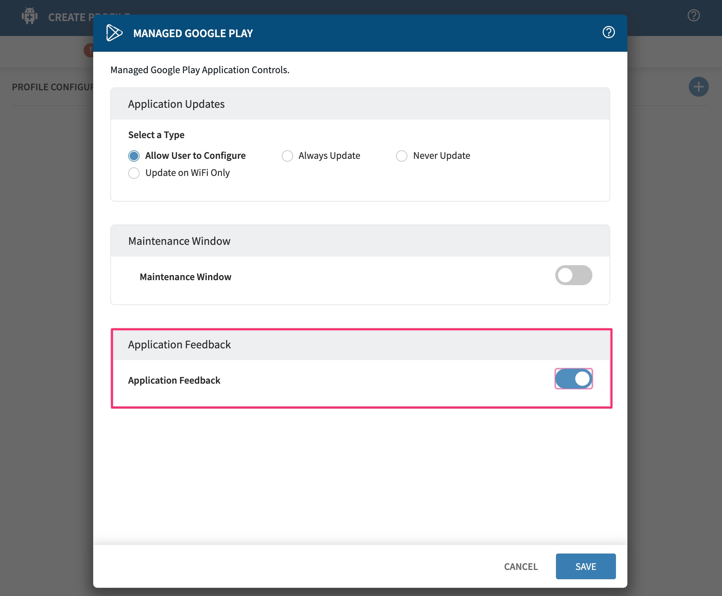Click the blue plus add-configuration icon
722x596 pixels.
(x=698, y=87)
